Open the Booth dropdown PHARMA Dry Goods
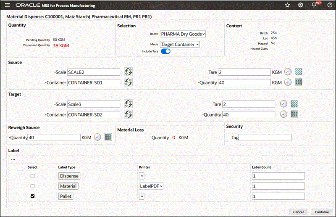Screen dimensions: 336x217 183,34
